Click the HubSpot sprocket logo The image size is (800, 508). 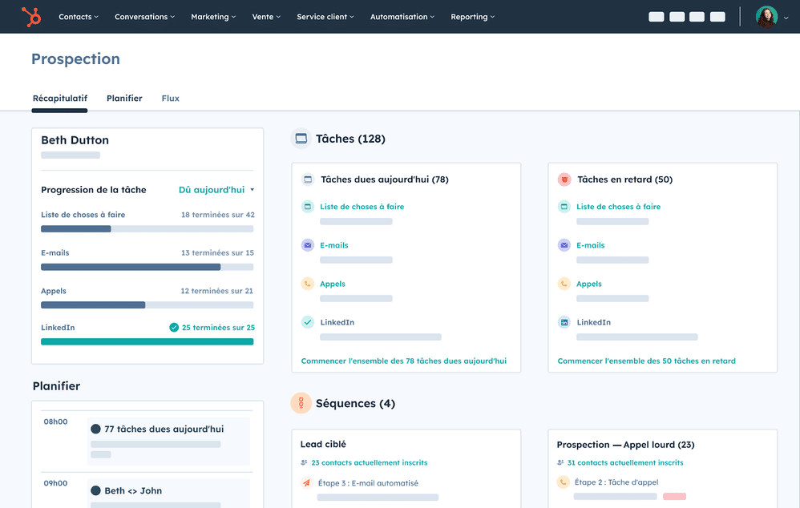(x=32, y=17)
